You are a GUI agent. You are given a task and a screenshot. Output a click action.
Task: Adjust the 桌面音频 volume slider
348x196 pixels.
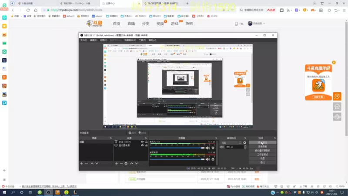point(177,159)
